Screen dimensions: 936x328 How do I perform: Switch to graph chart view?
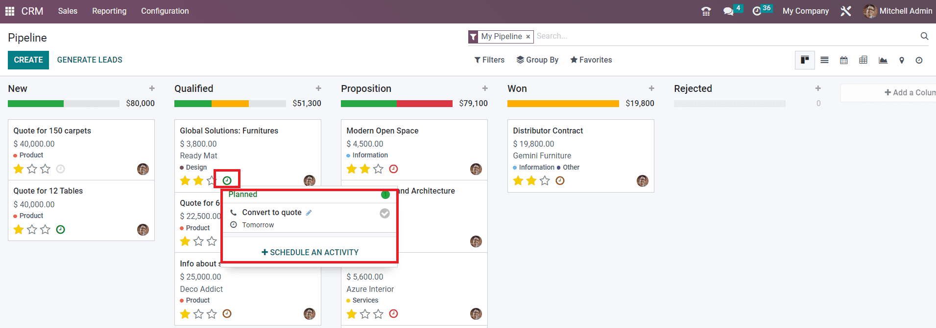(883, 60)
